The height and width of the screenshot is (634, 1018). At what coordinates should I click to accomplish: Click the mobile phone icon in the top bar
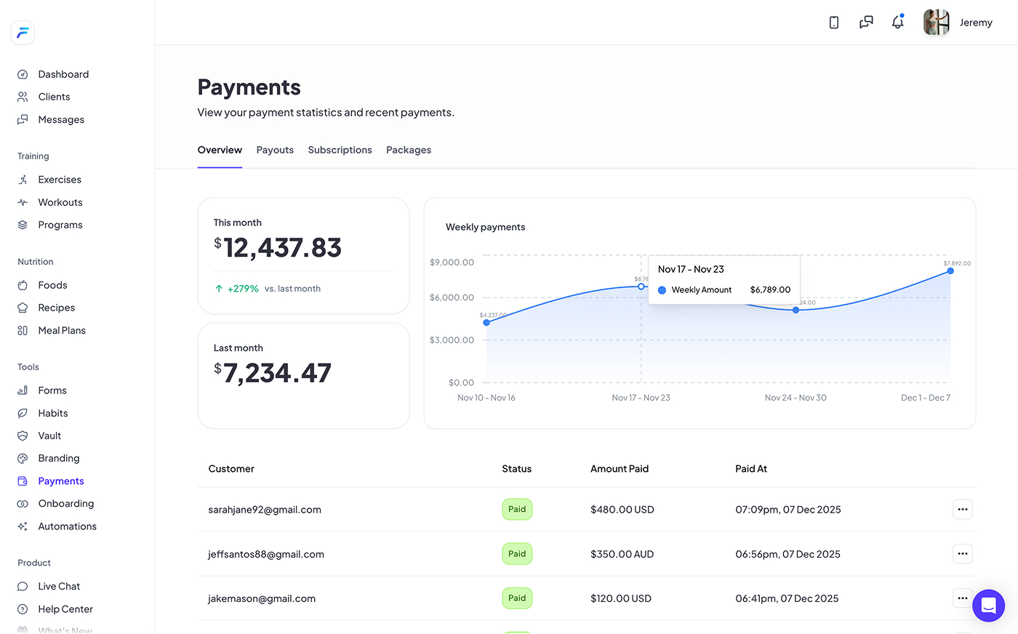click(x=833, y=22)
